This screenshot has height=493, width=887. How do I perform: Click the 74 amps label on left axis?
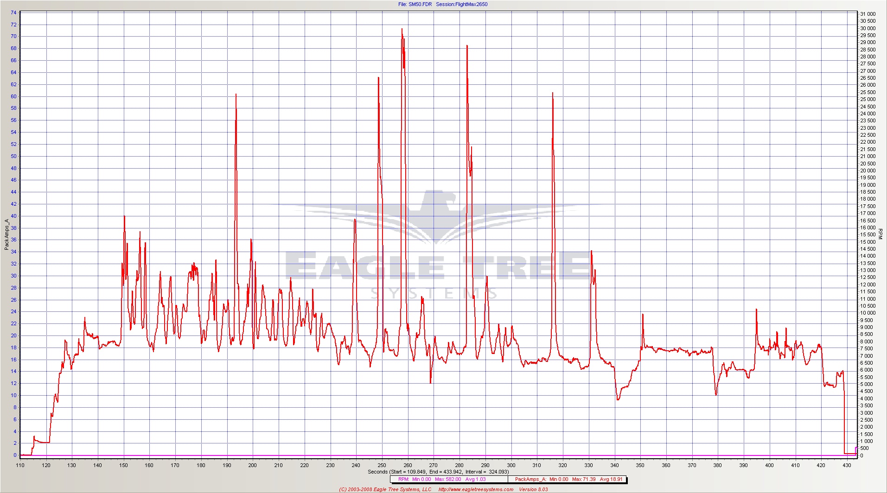tap(13, 13)
